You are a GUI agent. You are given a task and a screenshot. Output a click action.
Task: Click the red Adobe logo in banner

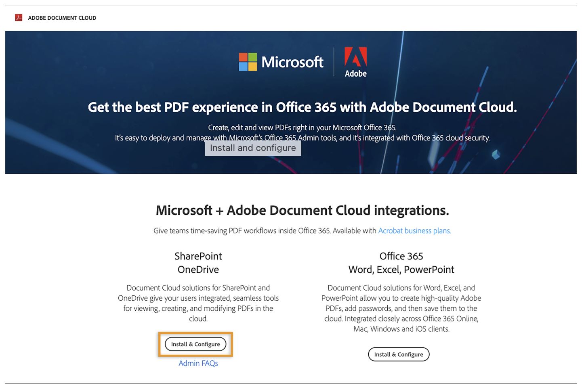[x=355, y=56]
